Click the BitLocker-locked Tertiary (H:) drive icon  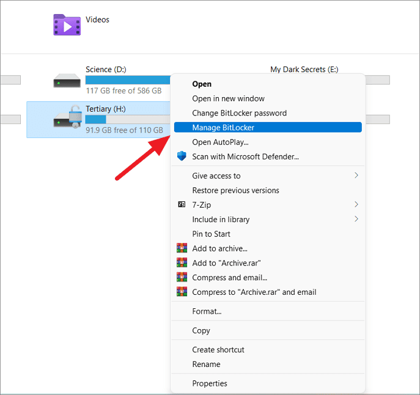coord(67,117)
